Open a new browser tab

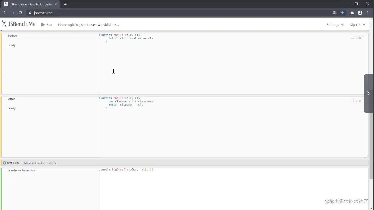pyautogui.click(x=65, y=4)
